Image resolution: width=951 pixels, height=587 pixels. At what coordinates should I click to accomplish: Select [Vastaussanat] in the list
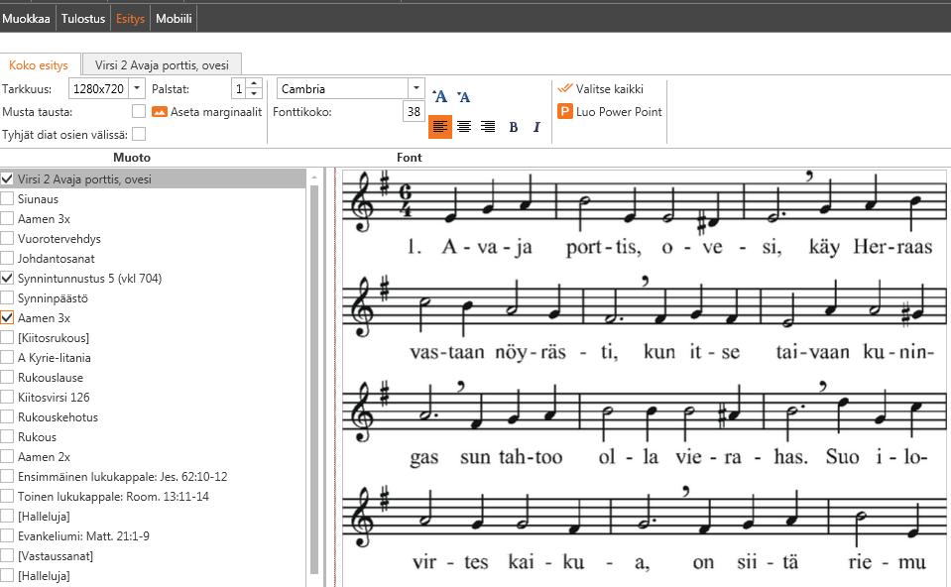tap(56, 555)
